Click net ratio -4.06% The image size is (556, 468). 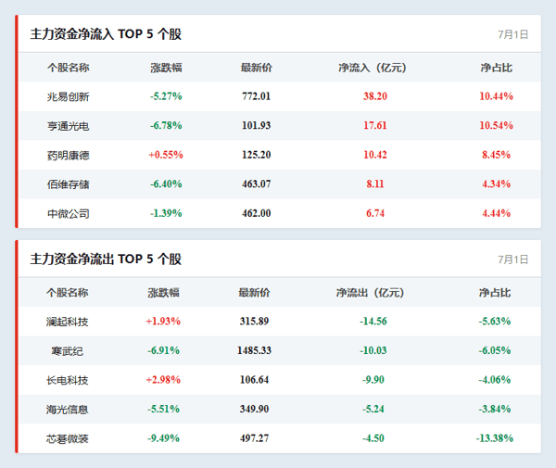(495, 380)
